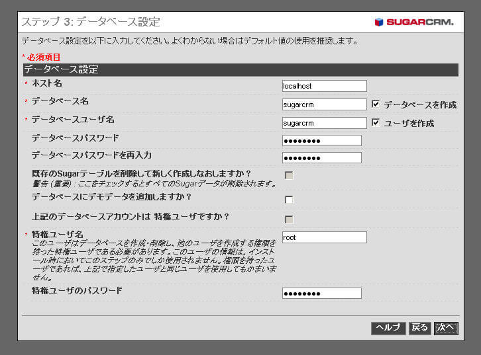Select the 特権ユーザのパスワード field
481x355 pixels.
321,293
